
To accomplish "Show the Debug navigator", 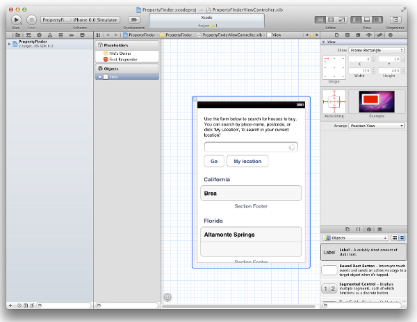I will (x=60, y=35).
